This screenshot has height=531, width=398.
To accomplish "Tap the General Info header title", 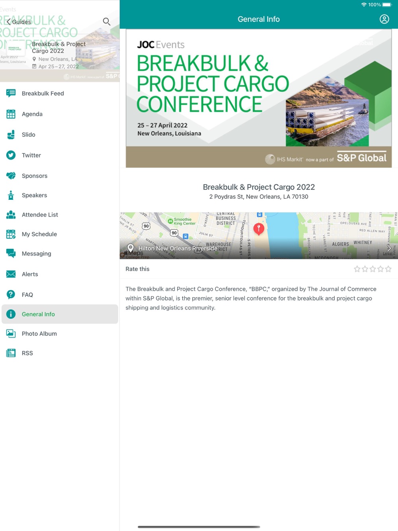I will pyautogui.click(x=259, y=19).
